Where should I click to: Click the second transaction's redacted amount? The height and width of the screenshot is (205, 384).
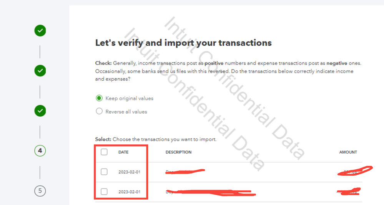pyautogui.click(x=349, y=190)
